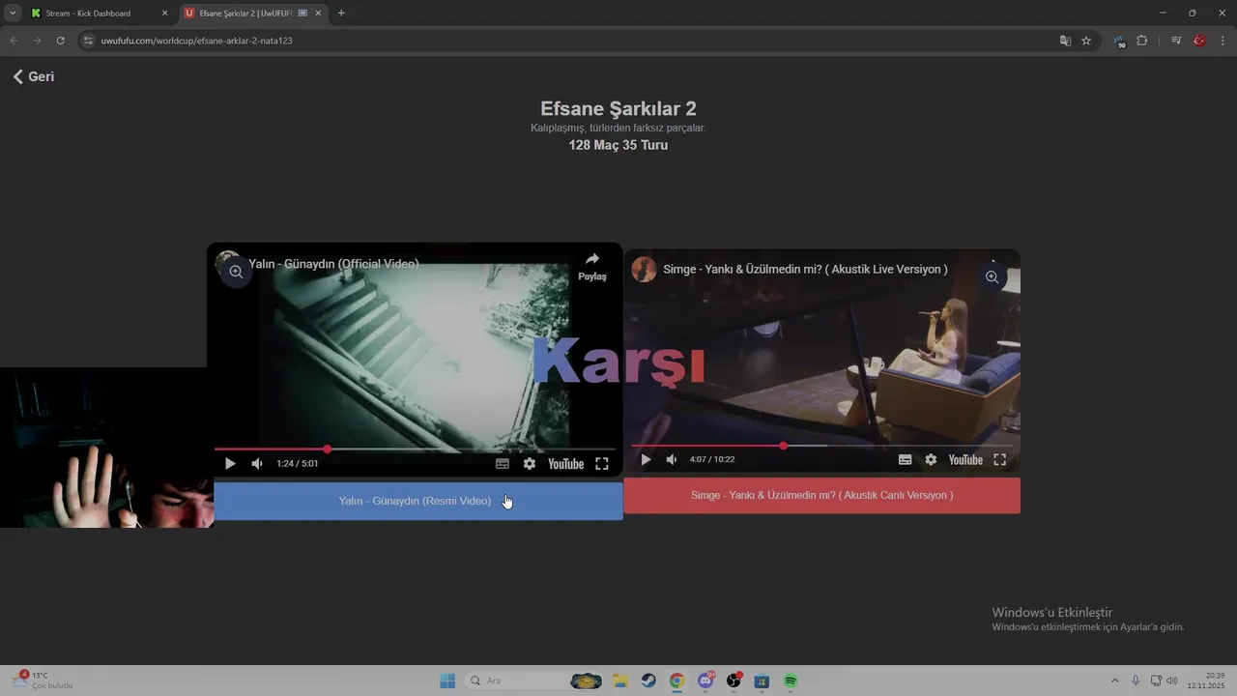1237x696 pixels.
Task: Open OBS Studio from the taskbar
Action: pos(734,681)
